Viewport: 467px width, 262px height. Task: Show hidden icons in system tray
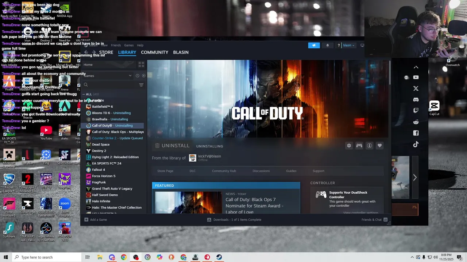tap(412, 257)
